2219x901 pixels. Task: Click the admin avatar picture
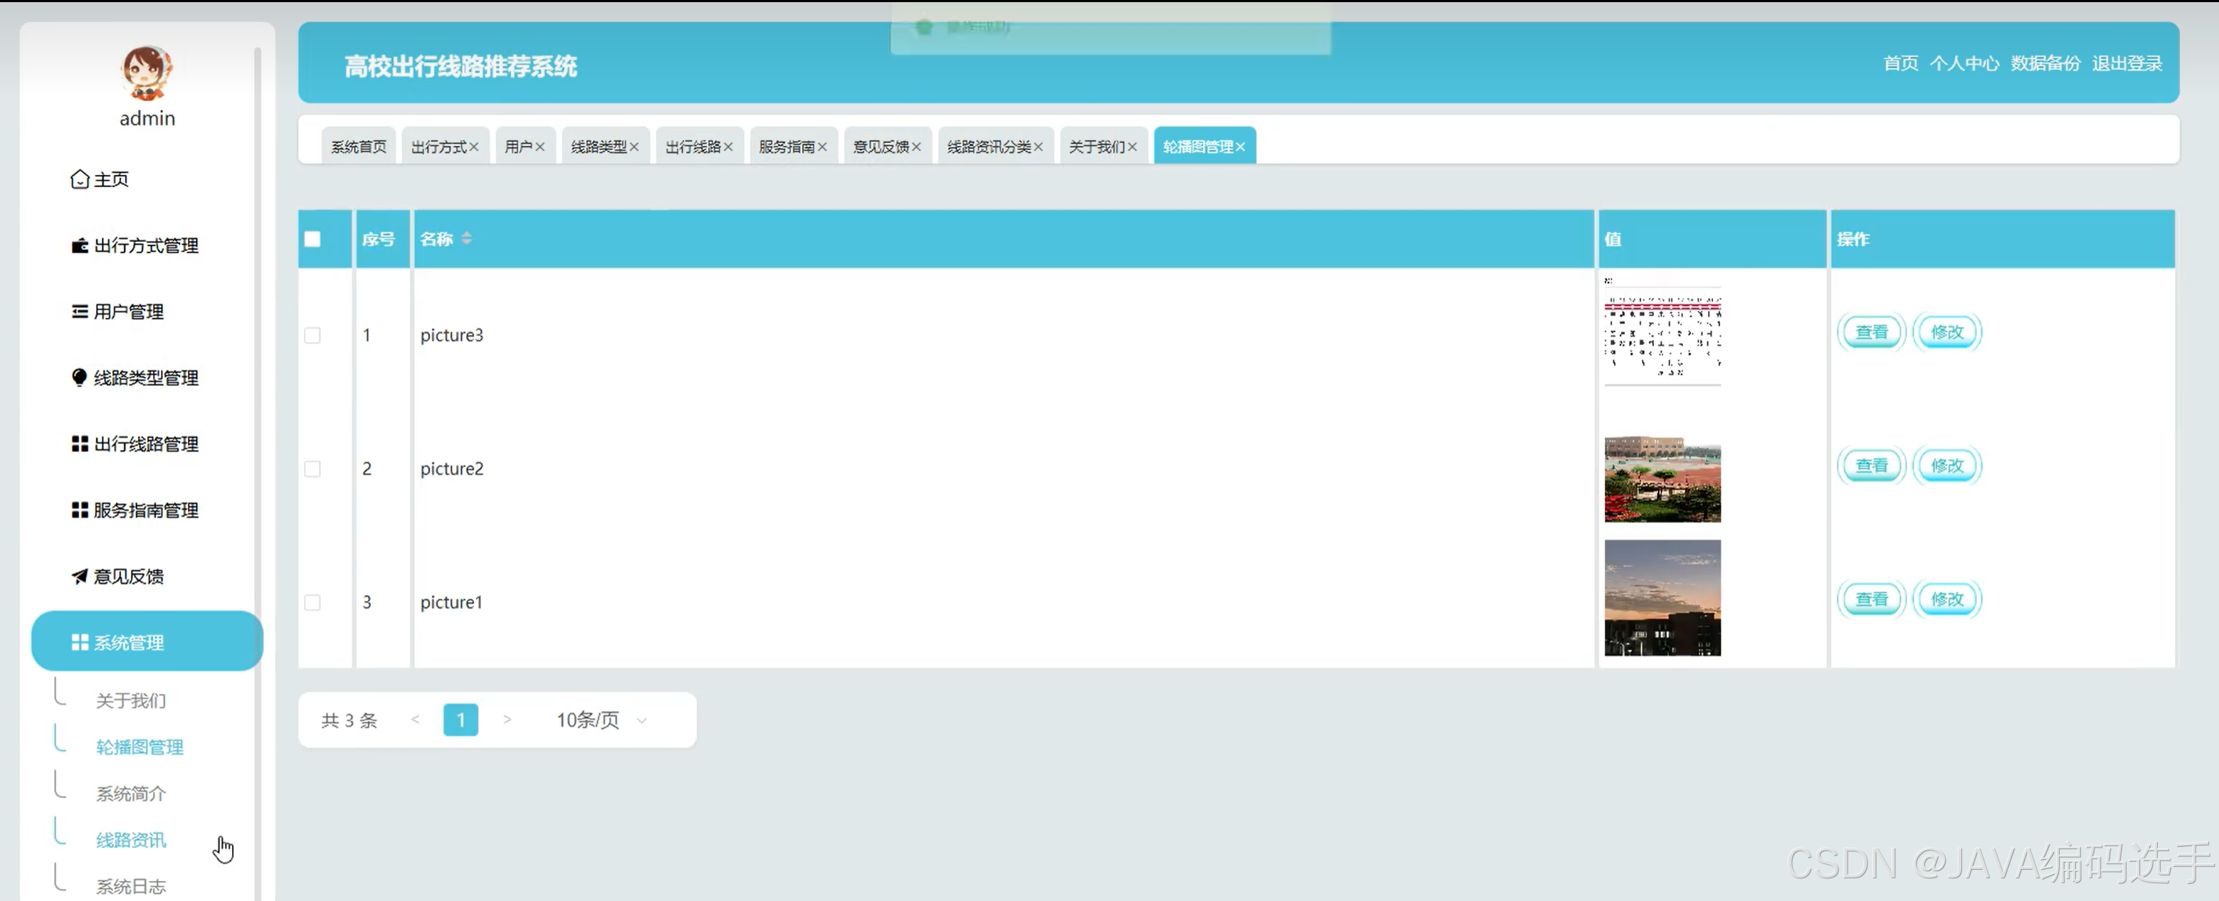click(x=147, y=73)
